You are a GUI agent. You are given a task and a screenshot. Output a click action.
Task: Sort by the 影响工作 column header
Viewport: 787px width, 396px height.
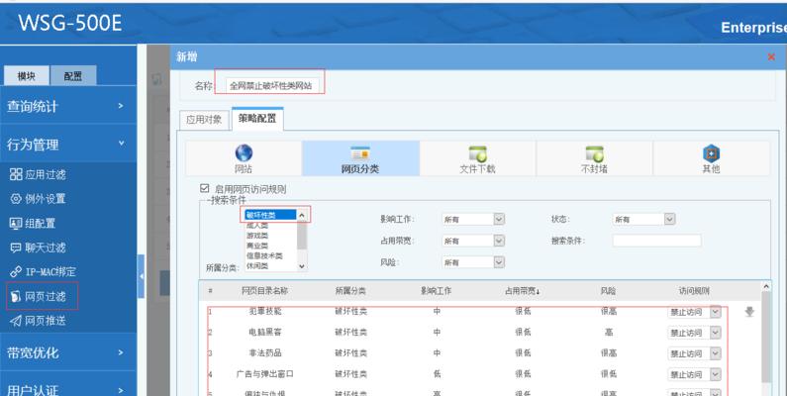pos(437,291)
